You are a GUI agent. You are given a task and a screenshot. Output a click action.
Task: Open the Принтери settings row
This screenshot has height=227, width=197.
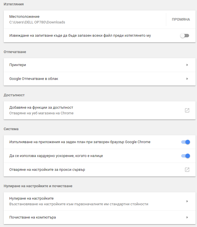17,65
